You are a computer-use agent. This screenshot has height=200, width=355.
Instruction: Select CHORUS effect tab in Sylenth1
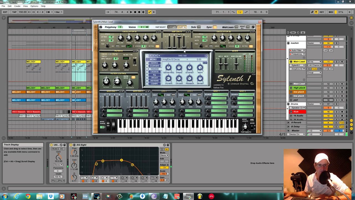click(x=154, y=72)
